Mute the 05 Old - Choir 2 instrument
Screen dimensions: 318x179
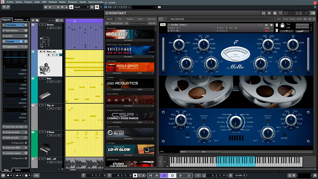pyautogui.click(x=277, y=31)
